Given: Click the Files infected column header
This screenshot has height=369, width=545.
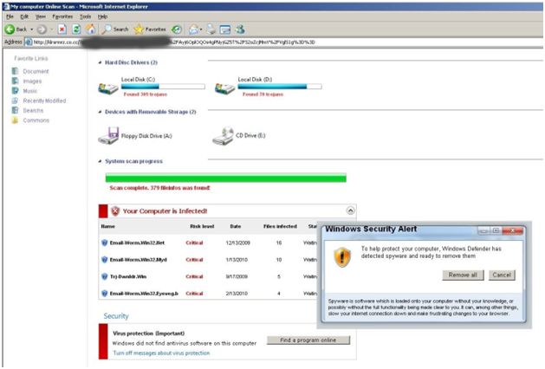Looking at the screenshot, I should point(280,226).
